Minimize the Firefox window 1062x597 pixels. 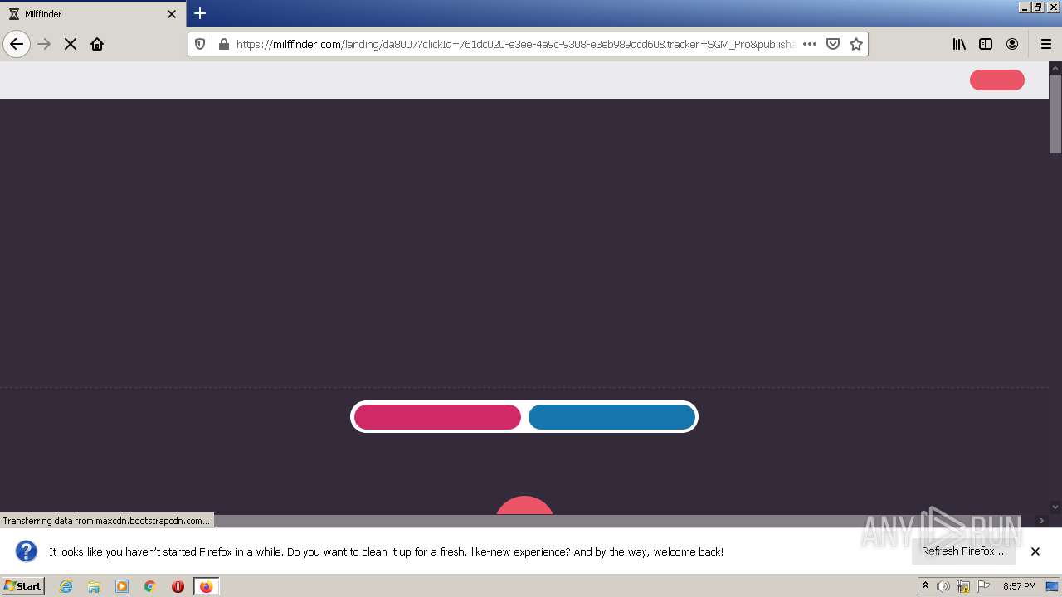1025,7
